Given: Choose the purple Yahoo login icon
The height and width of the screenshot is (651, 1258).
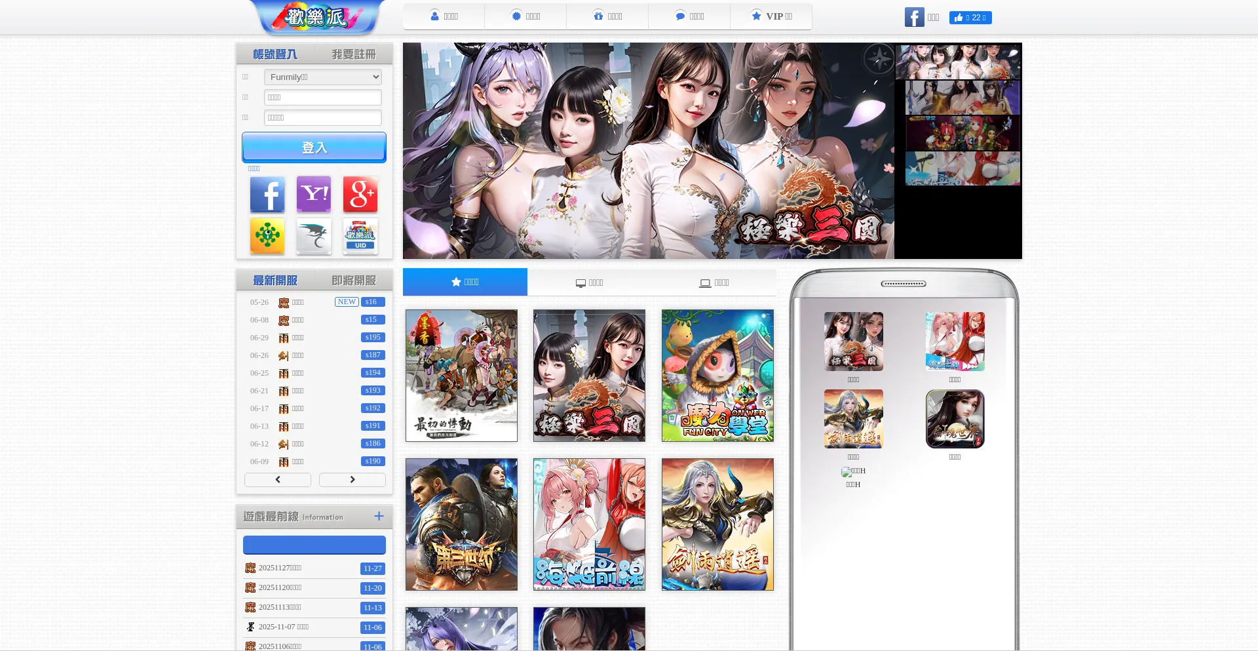Looking at the screenshot, I should tap(314, 195).
